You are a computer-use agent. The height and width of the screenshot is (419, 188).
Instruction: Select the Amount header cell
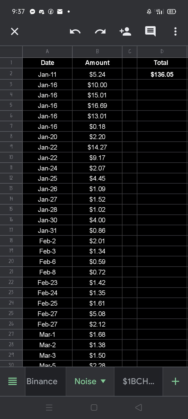[x=97, y=63]
